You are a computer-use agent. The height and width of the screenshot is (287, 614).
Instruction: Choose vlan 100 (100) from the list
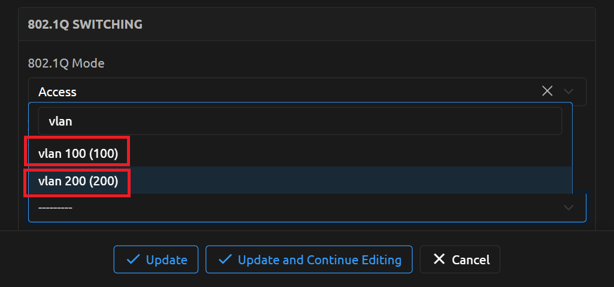coord(78,153)
